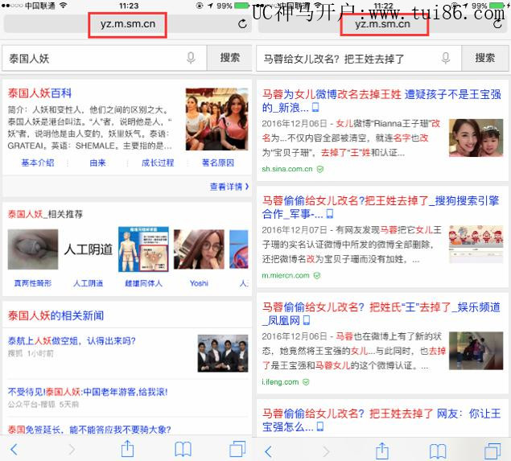This screenshot has width=511, height=461.
Task: Click verified shield next to sh.sina.com.cn
Action: [320, 169]
